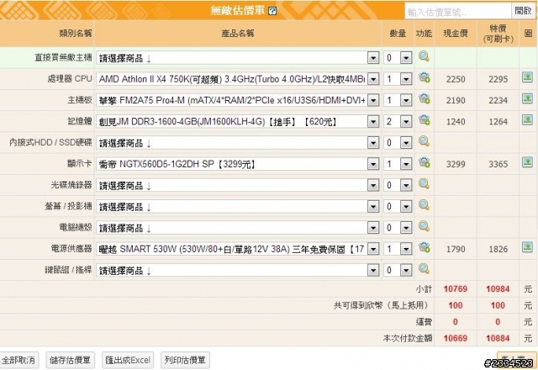Change quantity dropdown for 直接買無敵主機 row
The width and height of the screenshot is (538, 370).
[x=398, y=58]
